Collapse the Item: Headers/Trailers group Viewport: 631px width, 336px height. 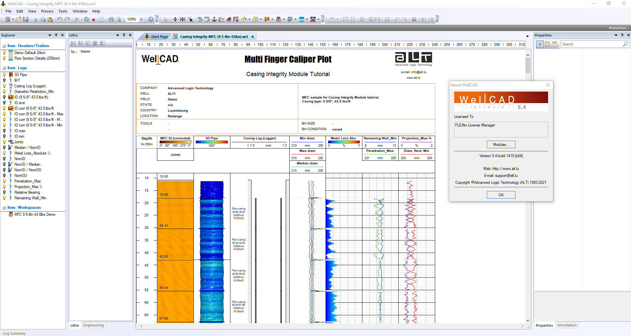[x=4, y=46]
